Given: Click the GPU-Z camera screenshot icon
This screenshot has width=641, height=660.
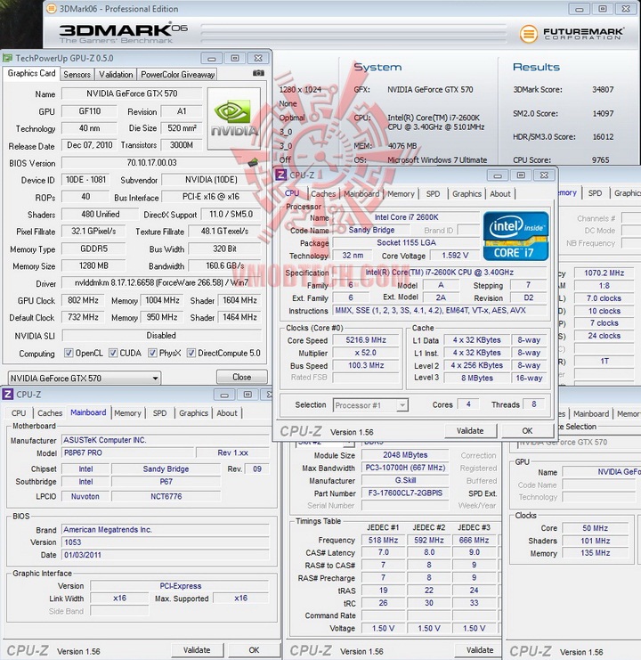Looking at the screenshot, I should 258,73.
